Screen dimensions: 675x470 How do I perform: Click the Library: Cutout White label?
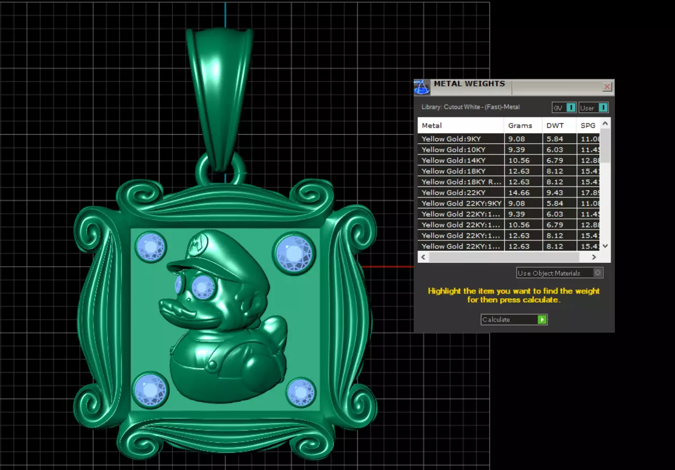[471, 107]
